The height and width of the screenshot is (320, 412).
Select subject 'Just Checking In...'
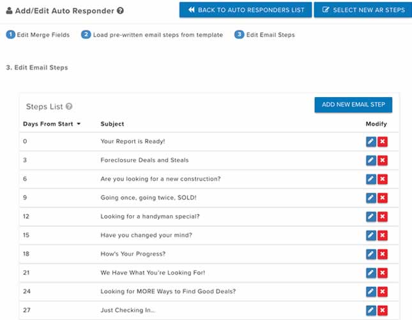click(x=128, y=310)
